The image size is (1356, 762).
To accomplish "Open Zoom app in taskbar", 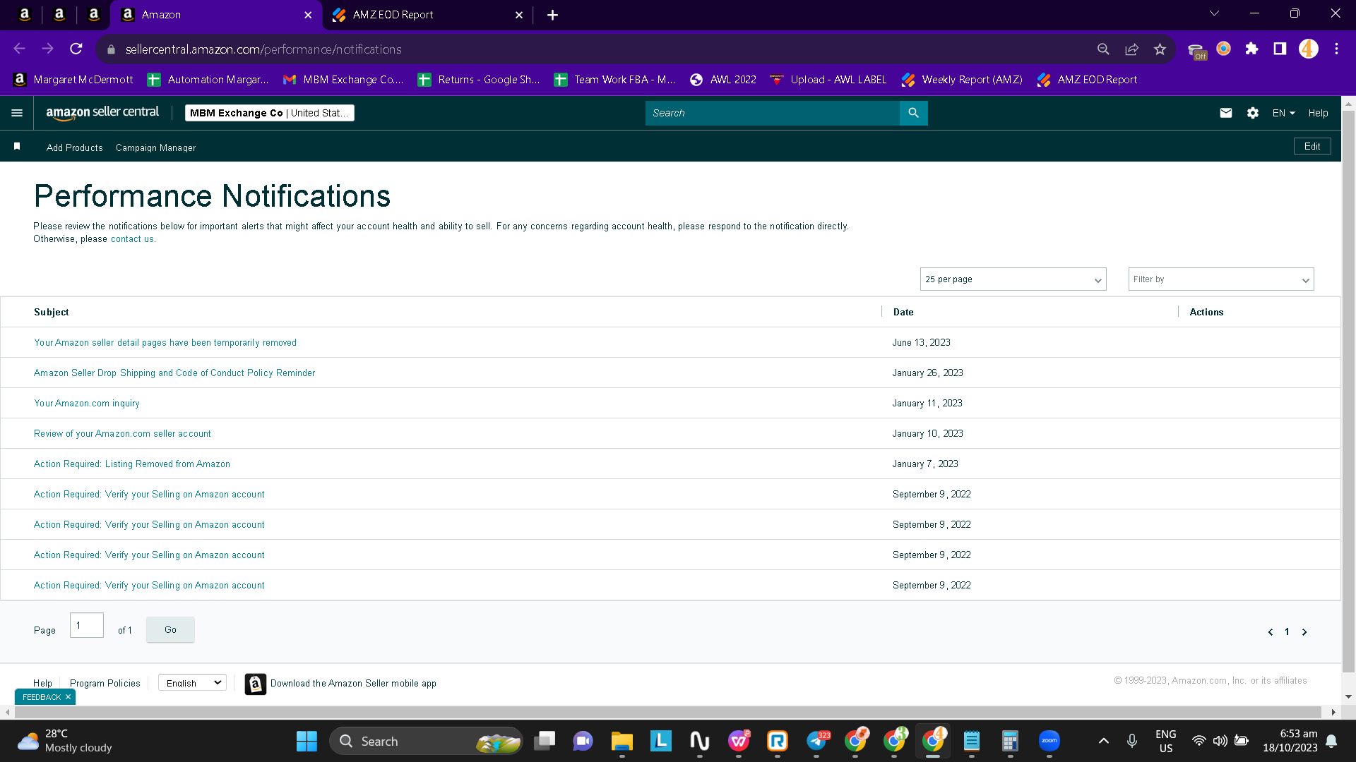I will [x=1049, y=741].
